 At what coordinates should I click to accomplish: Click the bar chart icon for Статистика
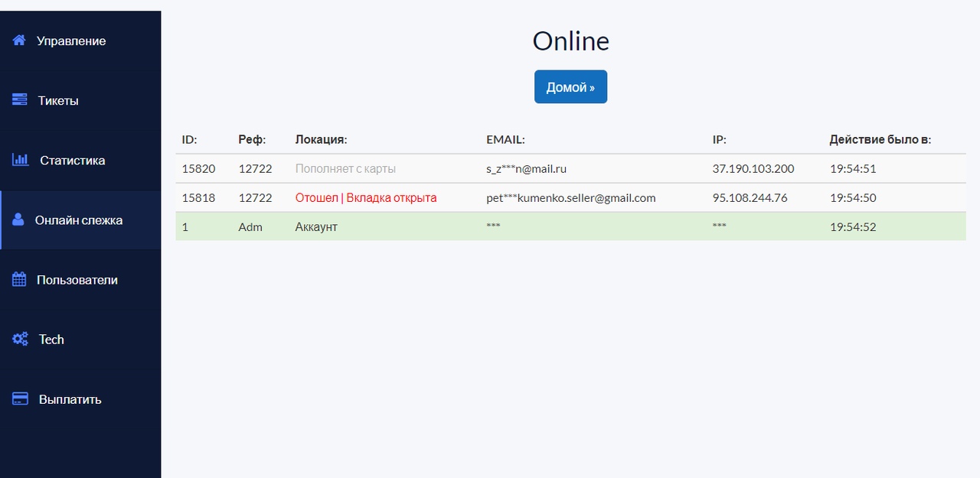21,160
